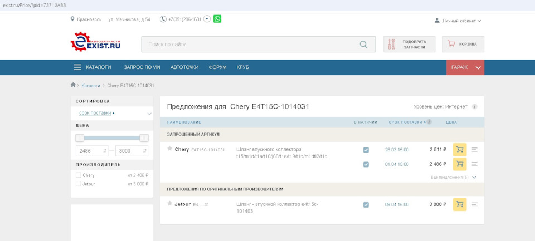The height and width of the screenshot is (241, 535).
Task: Grab the minimum price slider handle
Action: (x=80, y=137)
